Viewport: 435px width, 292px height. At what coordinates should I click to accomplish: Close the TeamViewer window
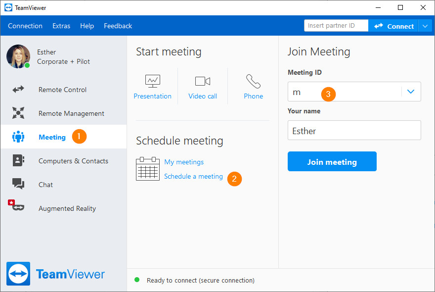[423, 7]
